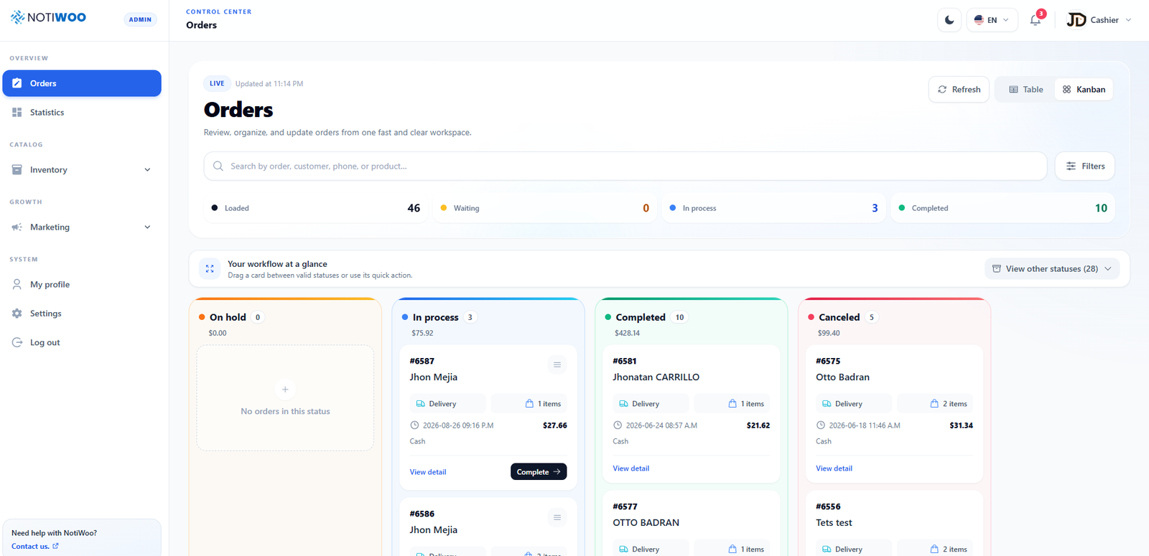The width and height of the screenshot is (1149, 556).
Task: Click the ADMIN badge
Action: click(140, 19)
